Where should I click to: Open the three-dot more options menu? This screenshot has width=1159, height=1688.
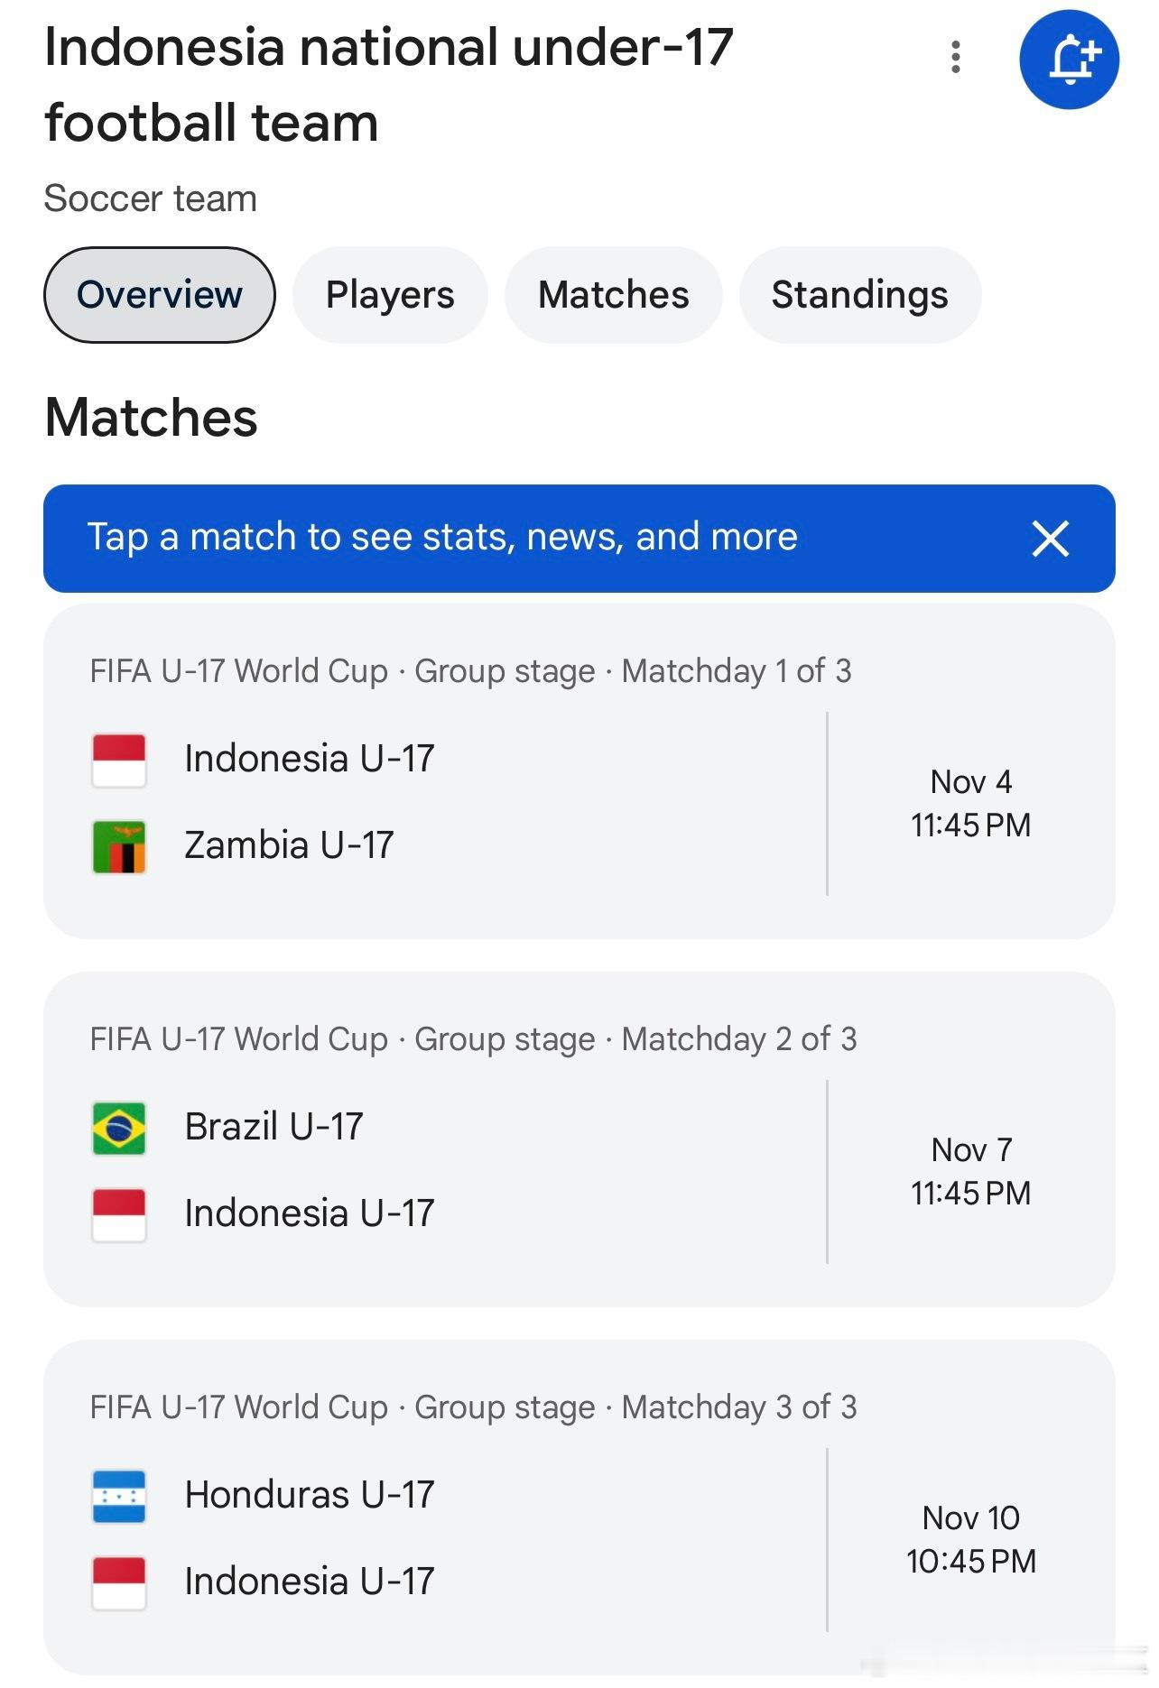click(955, 58)
